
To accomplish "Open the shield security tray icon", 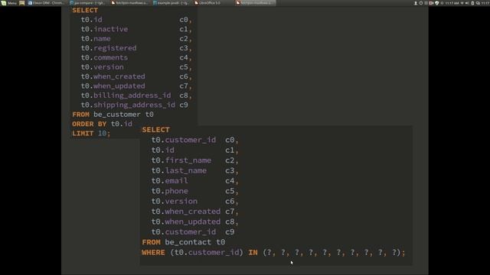I will (x=437, y=3).
